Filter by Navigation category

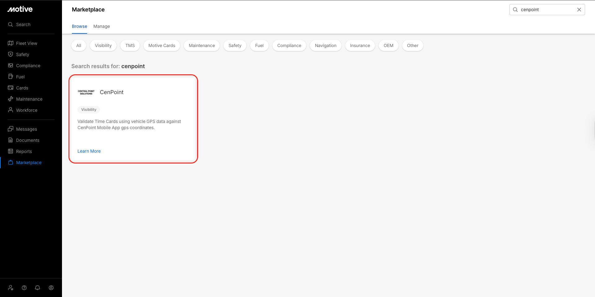(x=326, y=46)
